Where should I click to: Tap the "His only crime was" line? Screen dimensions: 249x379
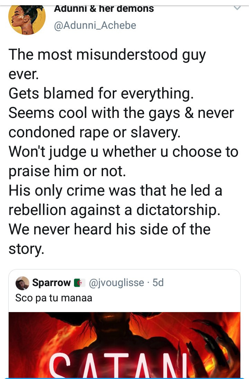click(x=115, y=190)
